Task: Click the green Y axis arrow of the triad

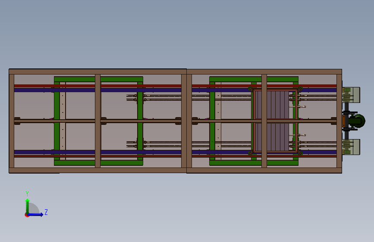Action: click(x=27, y=206)
